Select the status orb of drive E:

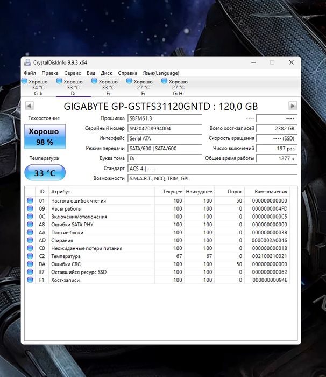94,81
